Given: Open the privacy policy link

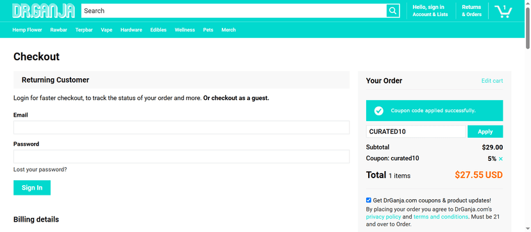Looking at the screenshot, I should tap(383, 217).
